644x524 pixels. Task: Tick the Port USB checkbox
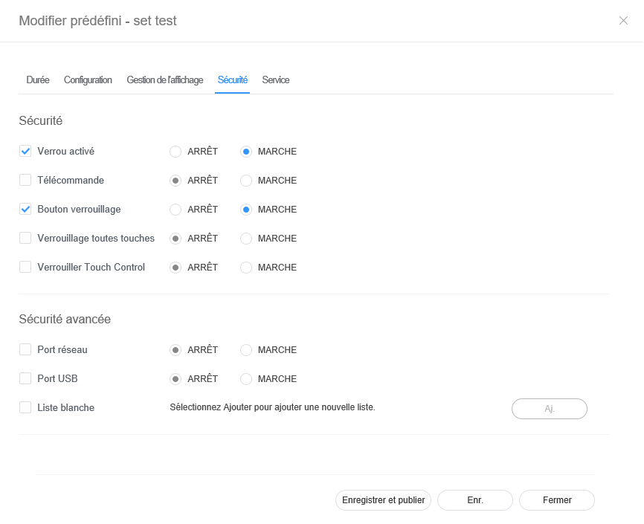(x=25, y=379)
